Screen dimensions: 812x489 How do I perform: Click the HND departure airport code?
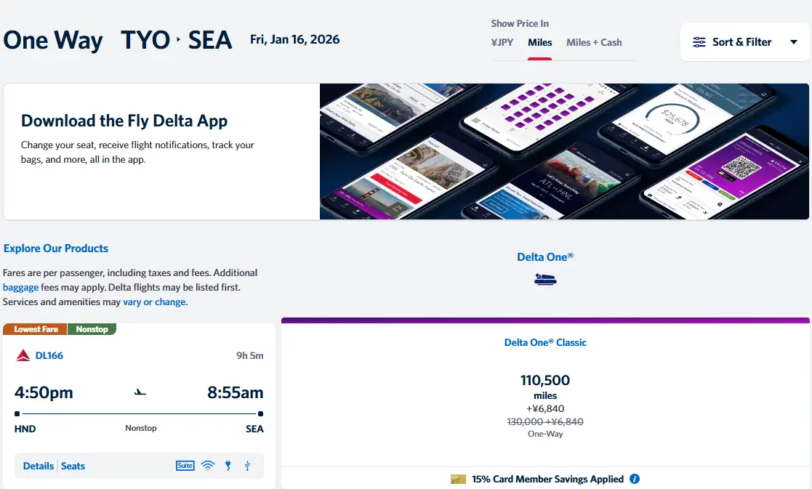[25, 429]
